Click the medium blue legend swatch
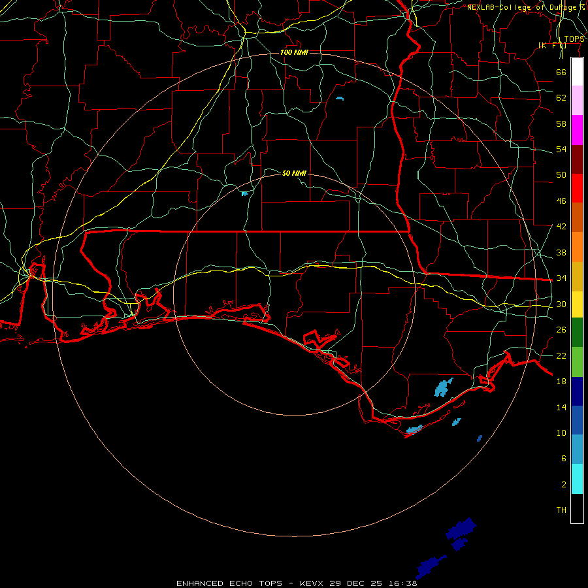The image size is (588, 588). click(577, 420)
